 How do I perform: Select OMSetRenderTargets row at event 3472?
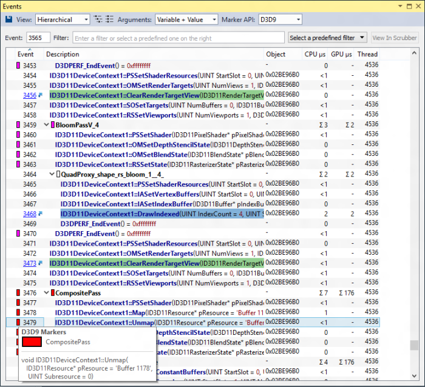[193, 253]
